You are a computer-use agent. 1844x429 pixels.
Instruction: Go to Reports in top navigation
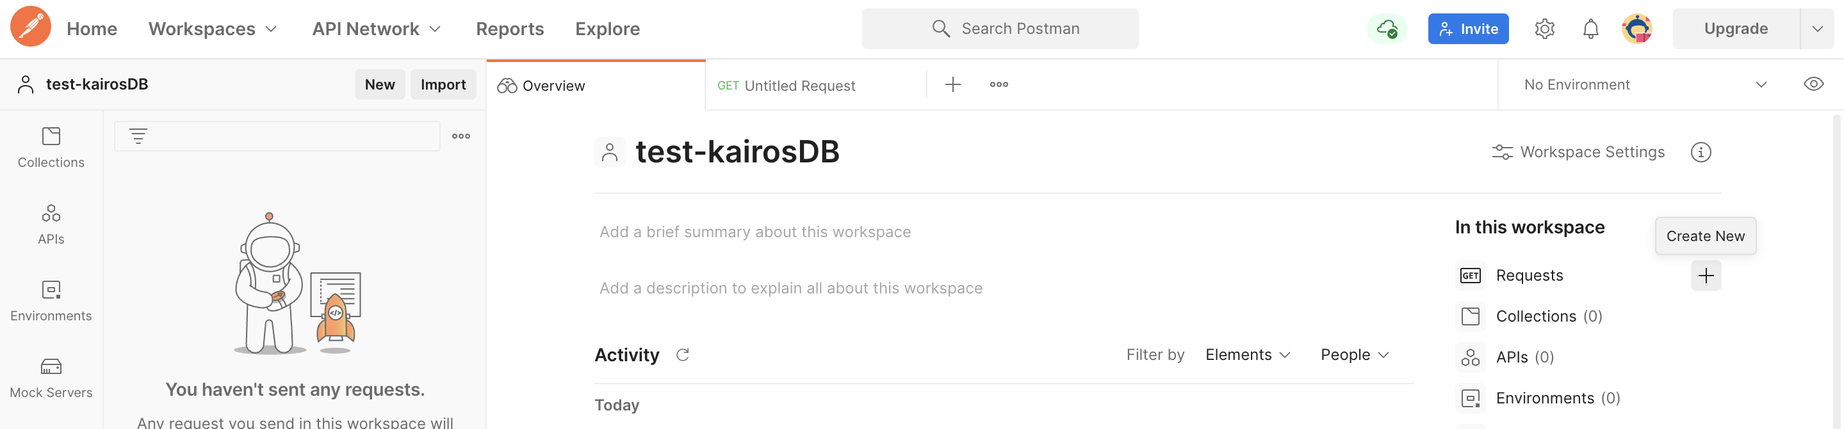click(510, 29)
